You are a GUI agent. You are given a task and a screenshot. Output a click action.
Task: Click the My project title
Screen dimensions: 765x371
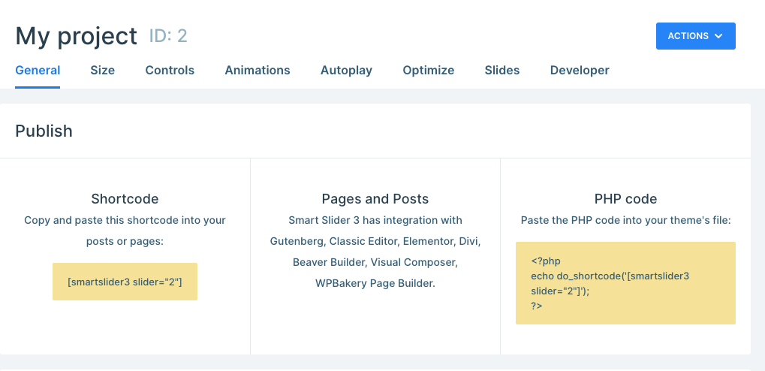pos(76,36)
